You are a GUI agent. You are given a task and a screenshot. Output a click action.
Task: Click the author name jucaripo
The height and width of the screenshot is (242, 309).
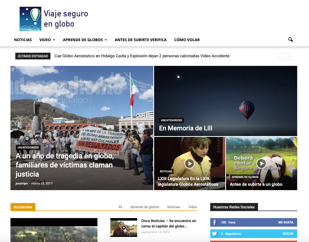point(22,183)
